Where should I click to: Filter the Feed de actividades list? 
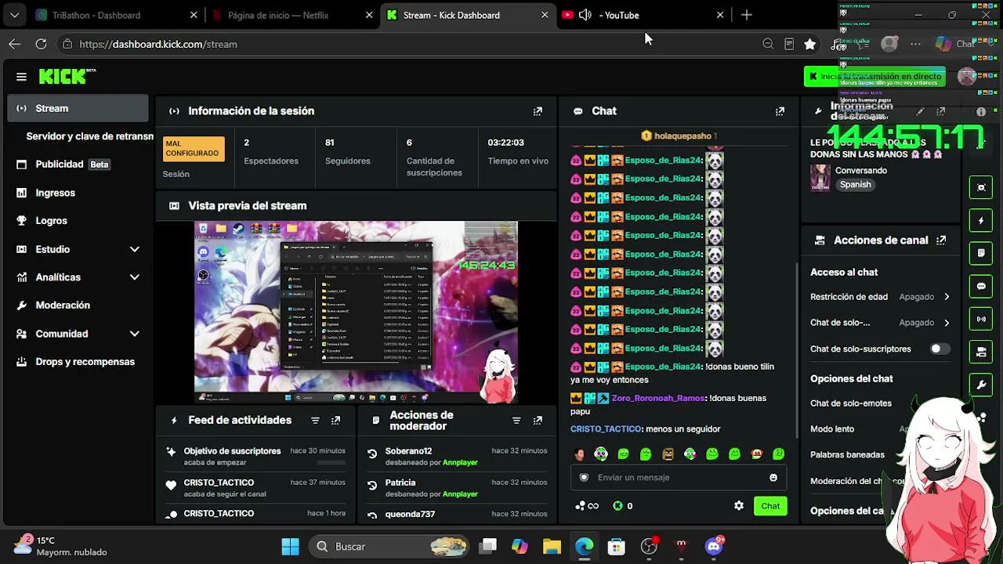[315, 421]
